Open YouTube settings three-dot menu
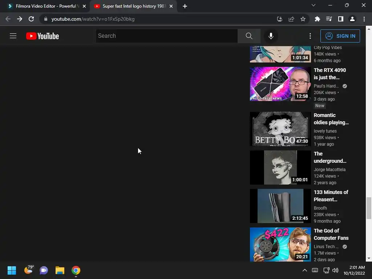This screenshot has height=279, width=372. (310, 36)
